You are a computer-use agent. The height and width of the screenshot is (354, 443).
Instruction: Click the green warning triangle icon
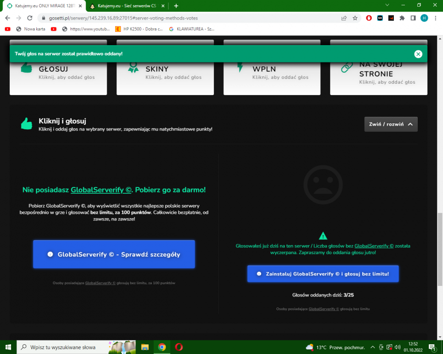(x=323, y=236)
